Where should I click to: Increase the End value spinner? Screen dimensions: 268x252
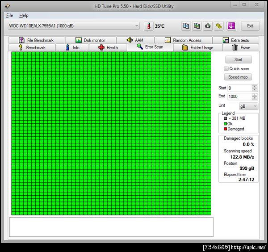(255, 95)
